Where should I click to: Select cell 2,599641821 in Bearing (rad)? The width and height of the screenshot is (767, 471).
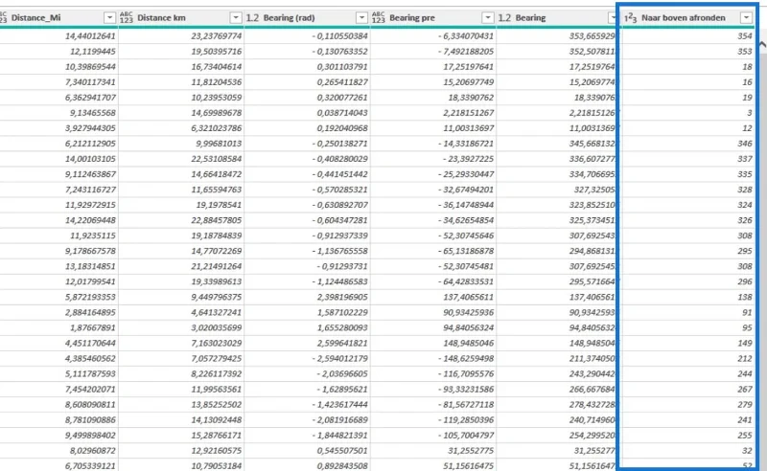[x=342, y=343]
